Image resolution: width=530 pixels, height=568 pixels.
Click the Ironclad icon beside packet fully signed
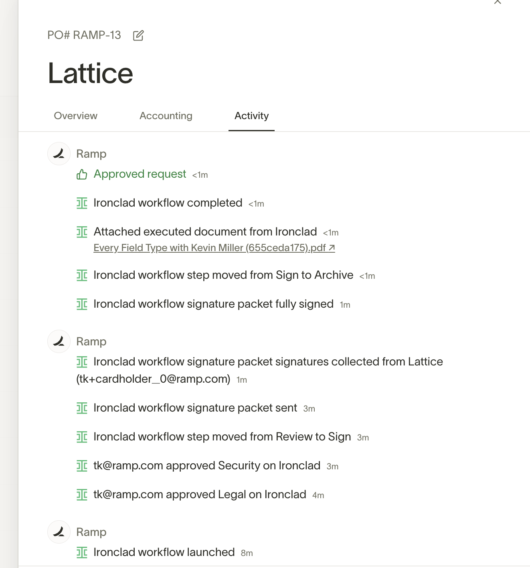click(82, 304)
